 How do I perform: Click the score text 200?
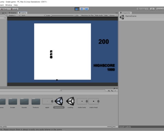tap(104, 42)
